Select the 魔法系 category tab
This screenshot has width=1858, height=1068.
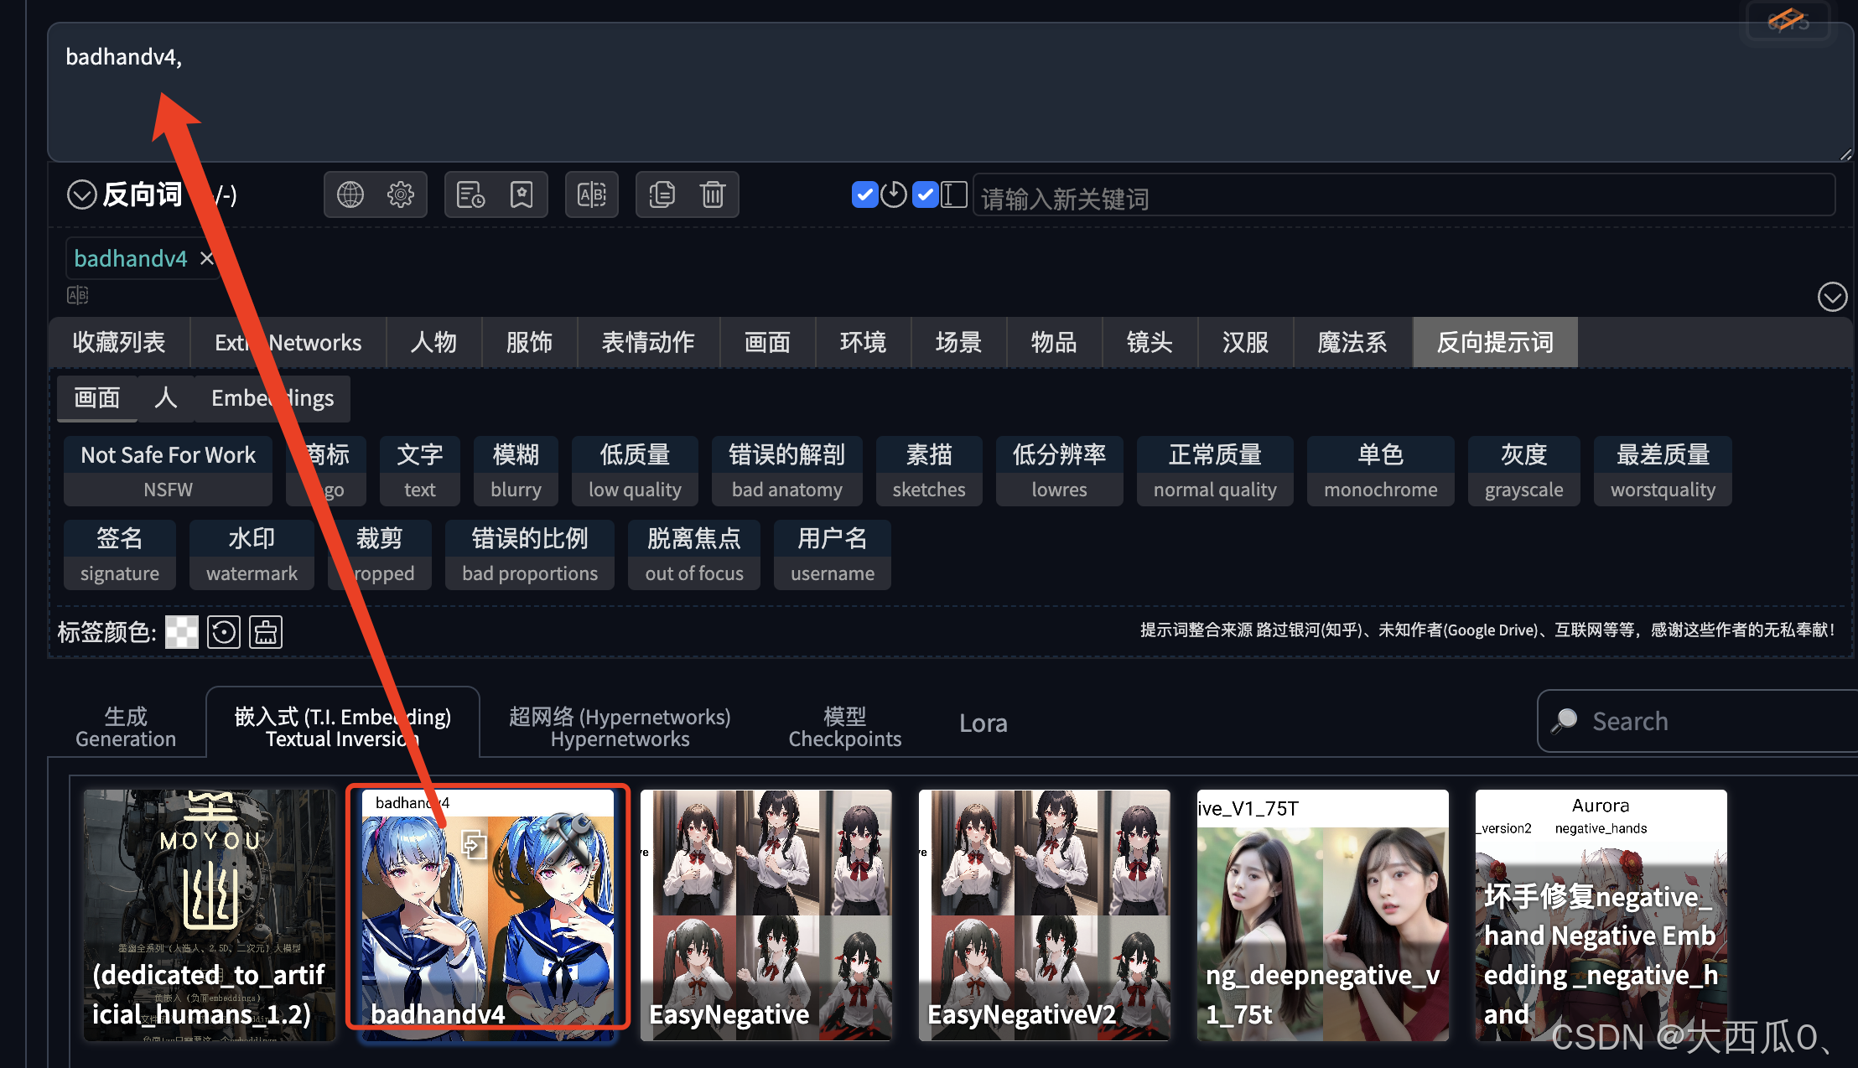point(1352,342)
